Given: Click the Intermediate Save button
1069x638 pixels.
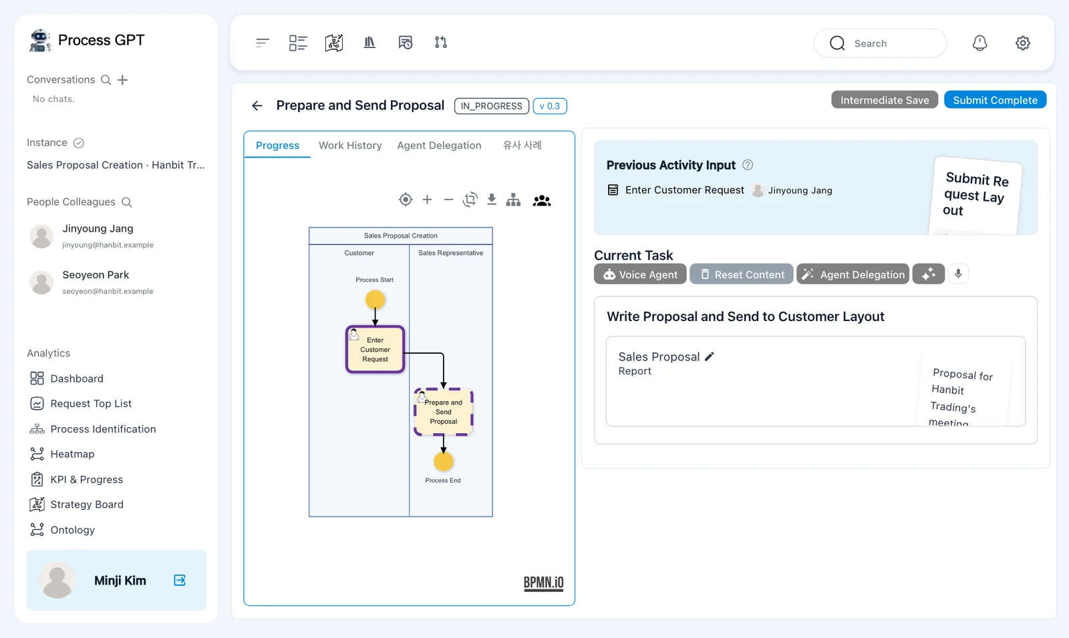Looking at the screenshot, I should tap(885, 100).
